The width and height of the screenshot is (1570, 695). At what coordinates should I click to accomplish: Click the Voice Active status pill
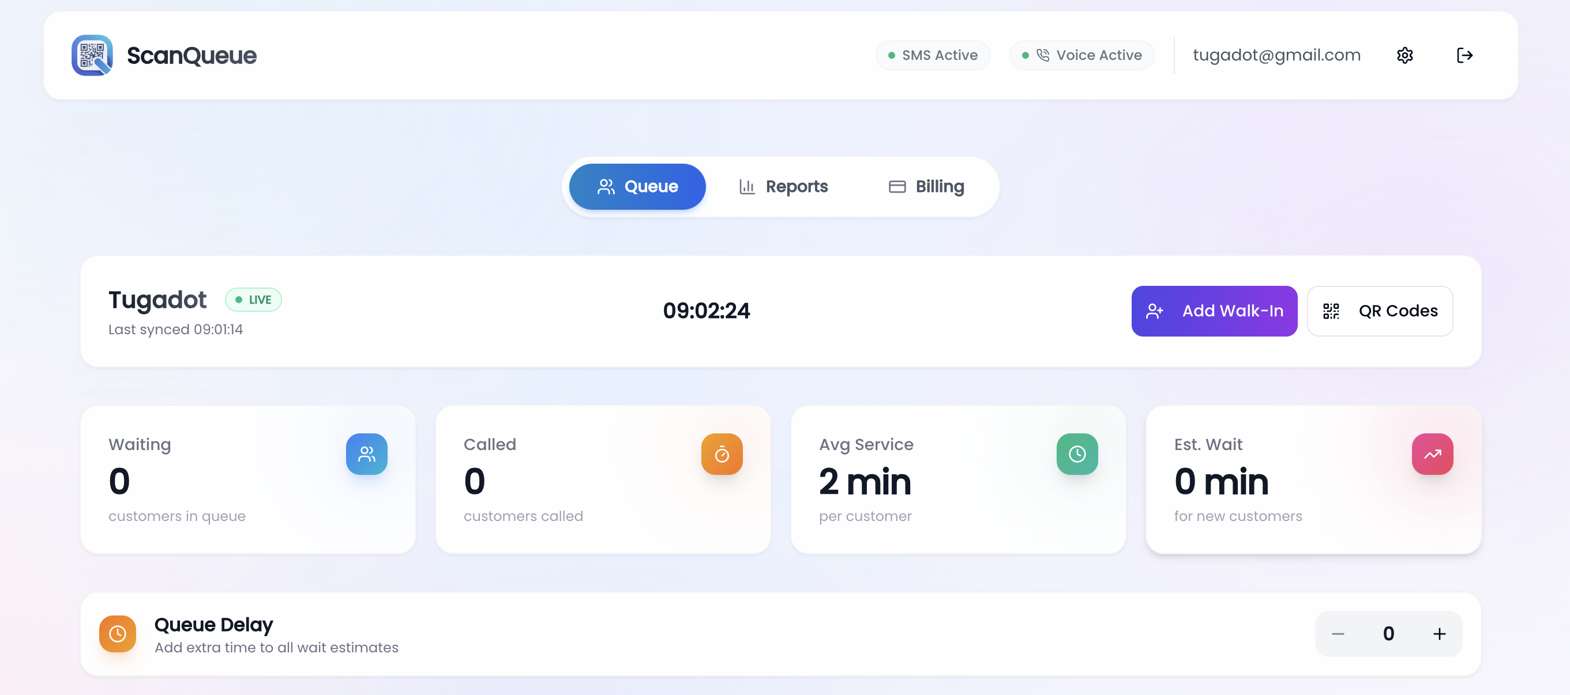point(1081,55)
